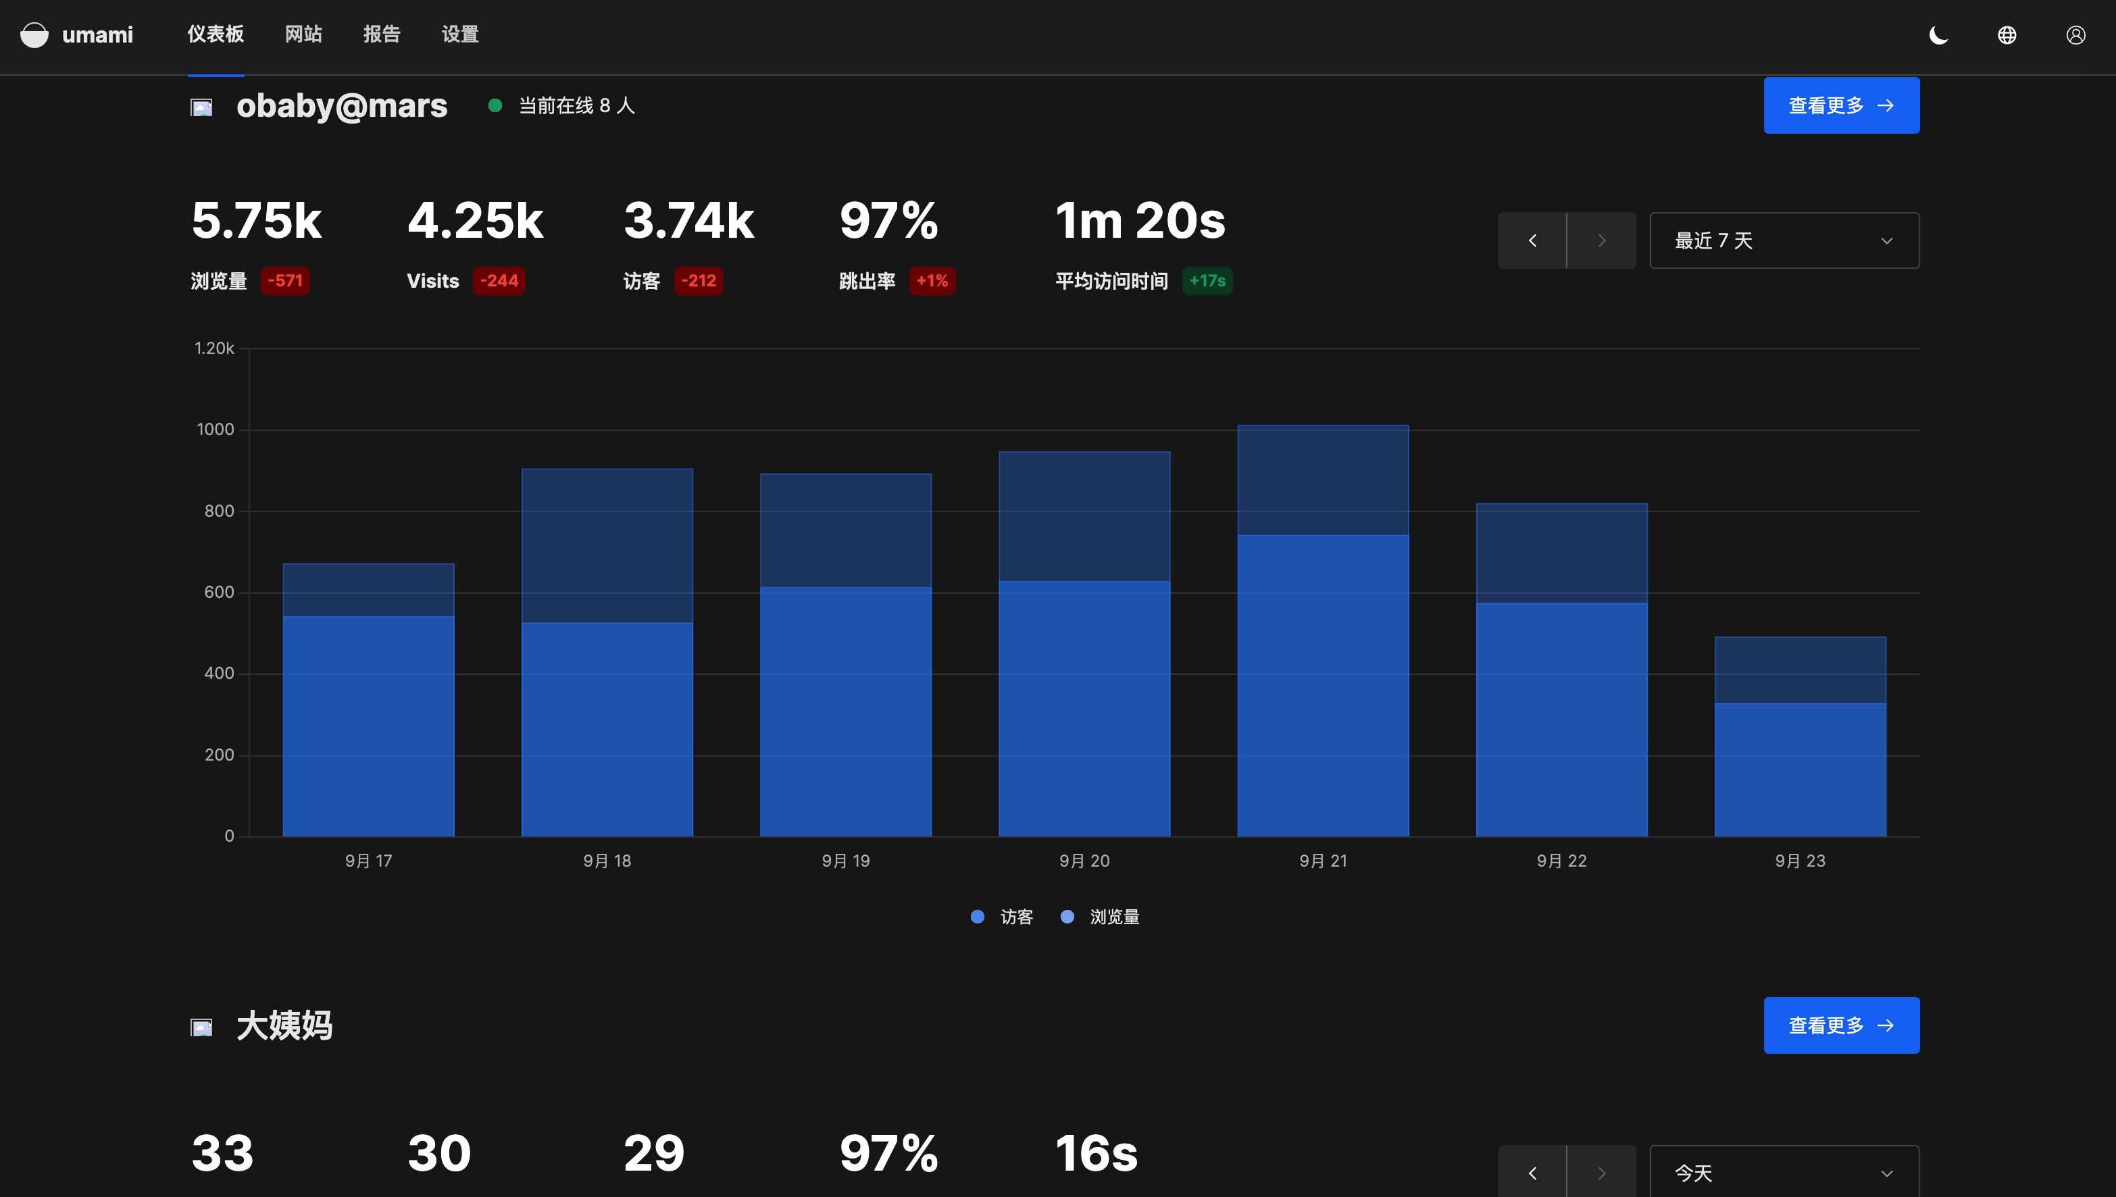The width and height of the screenshot is (2116, 1197).
Task: Open 最近 7 天 date range dropdown
Action: (x=1784, y=240)
